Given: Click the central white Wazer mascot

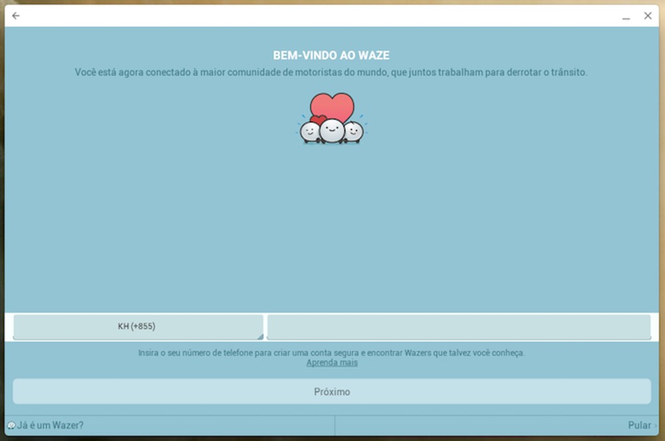Looking at the screenshot, I should [331, 129].
